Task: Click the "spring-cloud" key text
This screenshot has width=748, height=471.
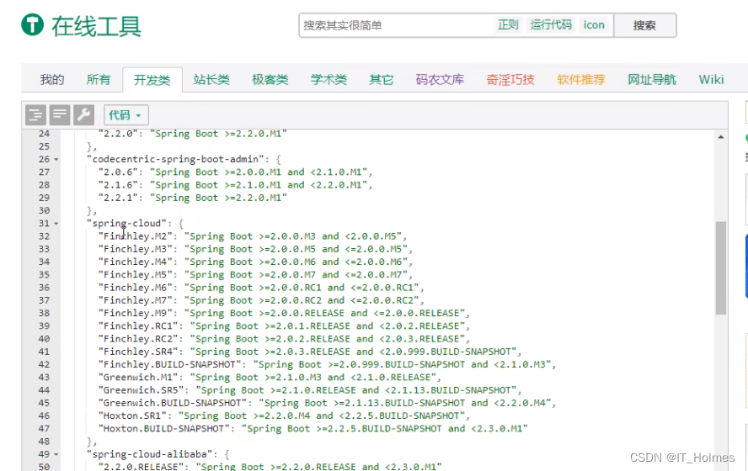Action: coord(126,224)
